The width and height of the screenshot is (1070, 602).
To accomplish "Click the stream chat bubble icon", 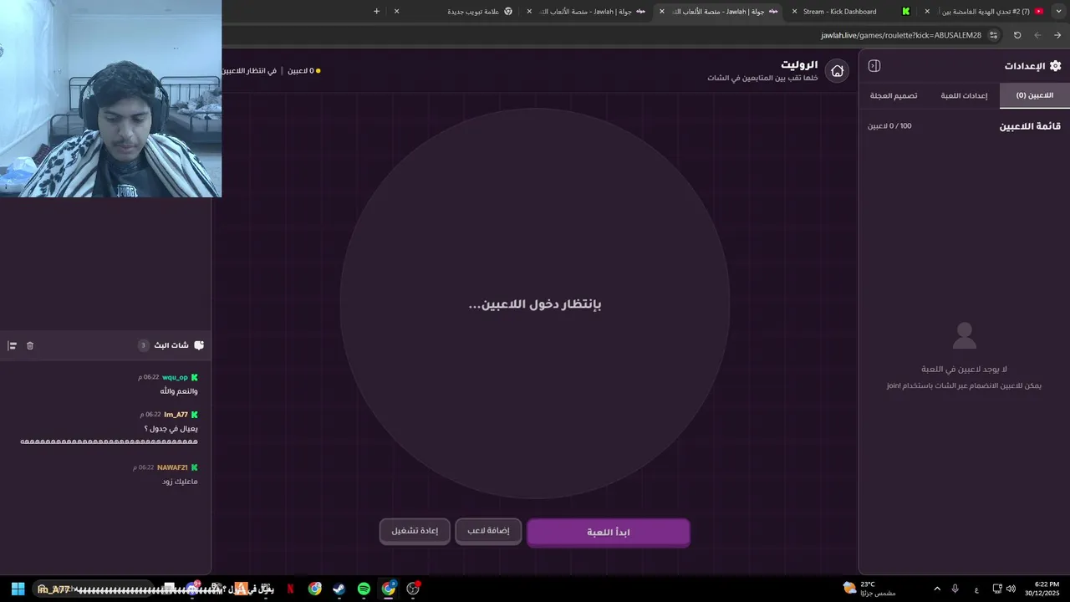I will tap(199, 345).
